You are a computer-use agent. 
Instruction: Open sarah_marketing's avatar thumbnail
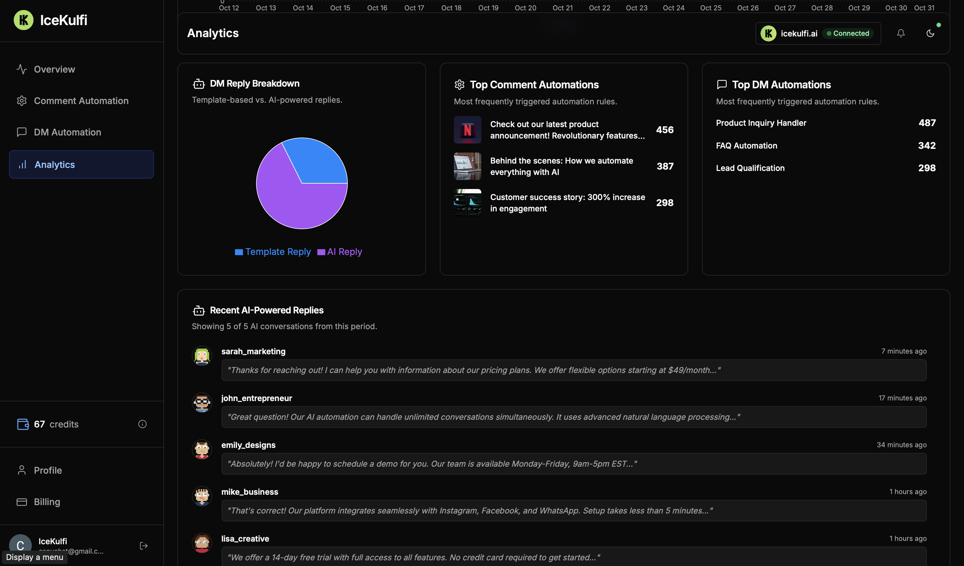[202, 356]
